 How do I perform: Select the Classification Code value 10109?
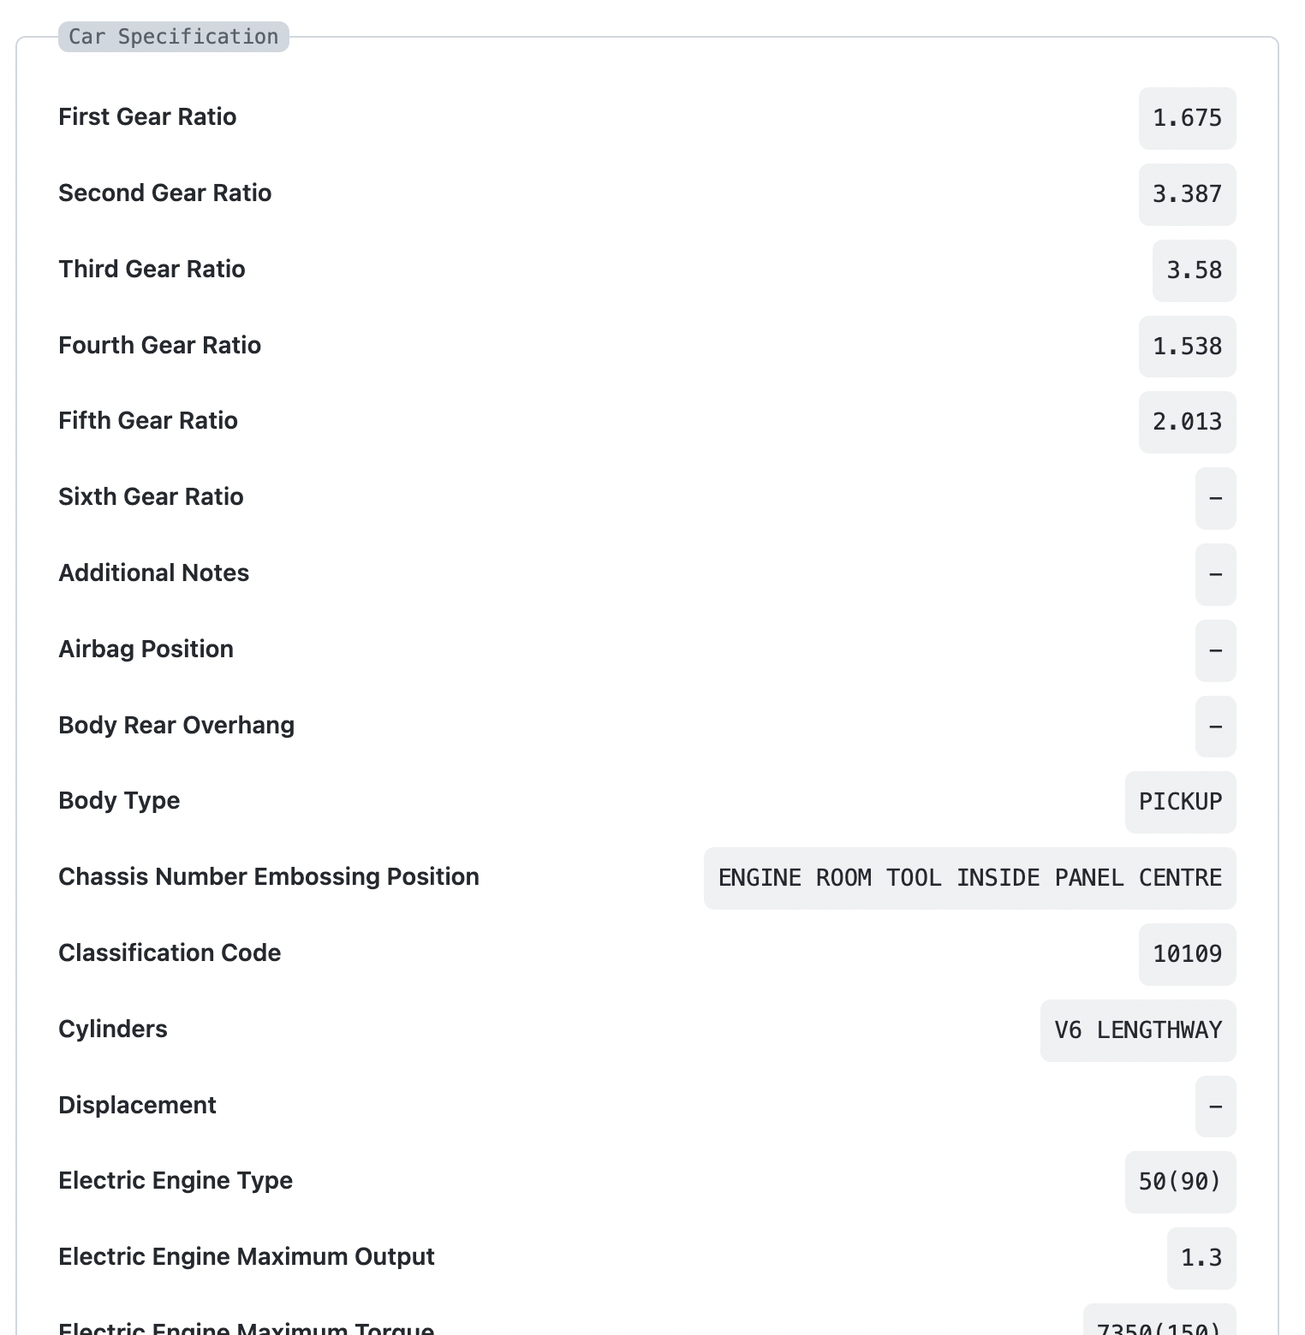coord(1187,954)
